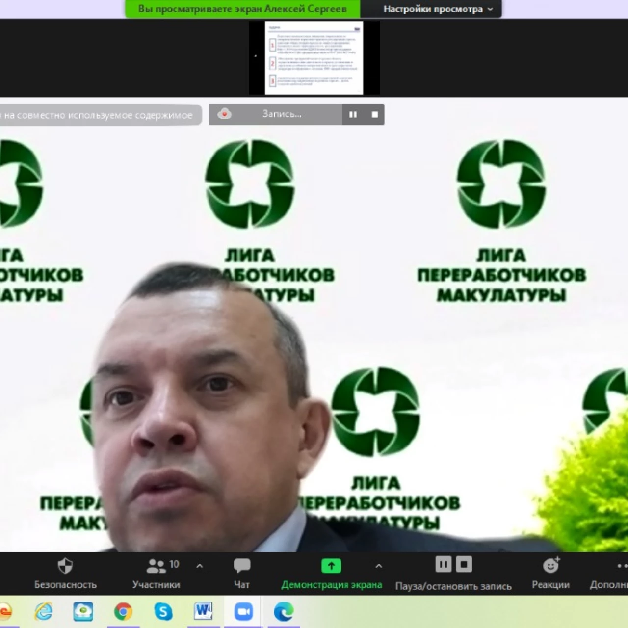The width and height of the screenshot is (628, 628).
Task: Switch to the Zoom taskbar icon
Action: (x=243, y=611)
